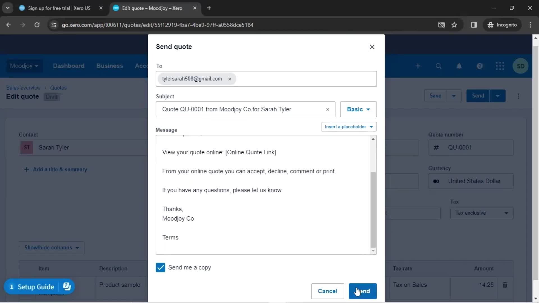
Task: Close the Send quote dialog
Action: click(372, 47)
